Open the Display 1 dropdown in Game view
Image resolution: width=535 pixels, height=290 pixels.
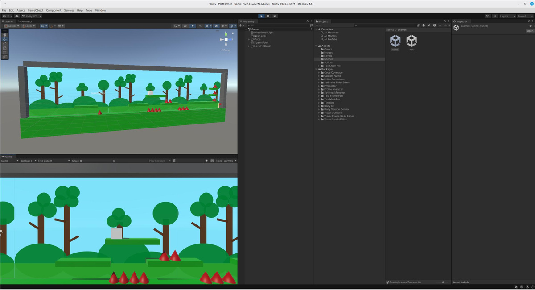pyautogui.click(x=28, y=161)
